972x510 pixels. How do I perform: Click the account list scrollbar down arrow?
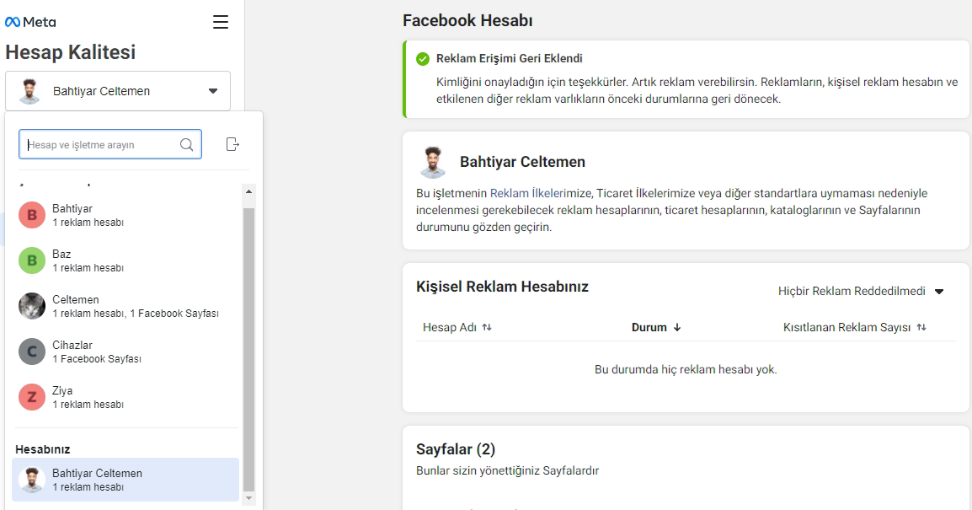pyautogui.click(x=248, y=498)
